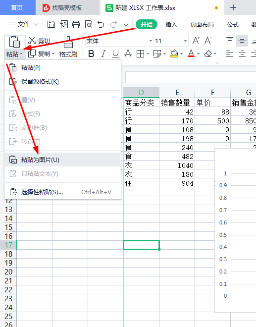Go to the 首页 tab

pos(17,7)
